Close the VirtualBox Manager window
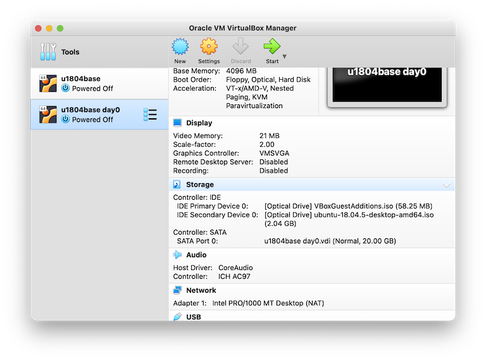This screenshot has width=486, height=361. [x=39, y=28]
